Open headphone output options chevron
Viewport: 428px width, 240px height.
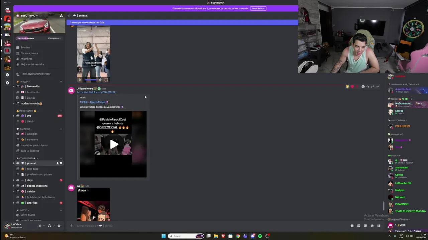coord(53,226)
